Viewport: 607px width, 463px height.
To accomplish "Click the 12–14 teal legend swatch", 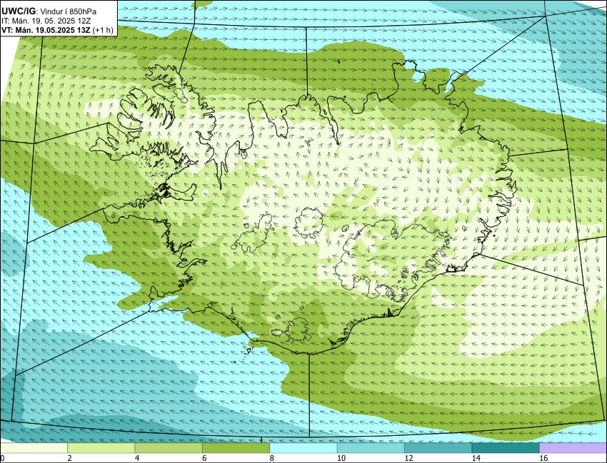I will click(438, 448).
